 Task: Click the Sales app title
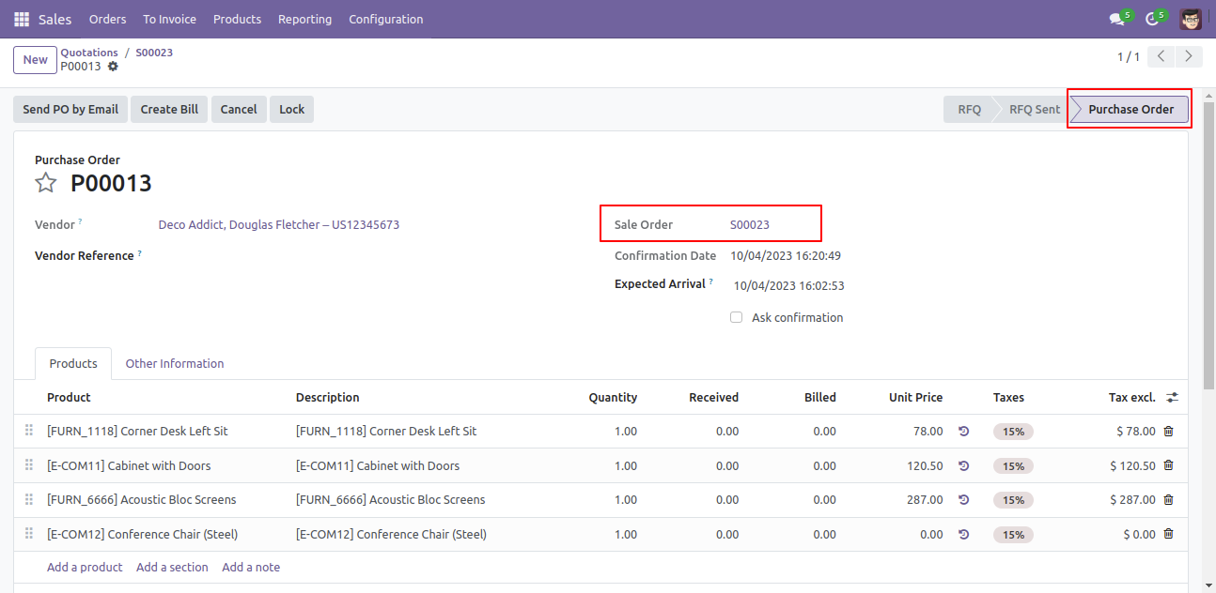pos(55,19)
